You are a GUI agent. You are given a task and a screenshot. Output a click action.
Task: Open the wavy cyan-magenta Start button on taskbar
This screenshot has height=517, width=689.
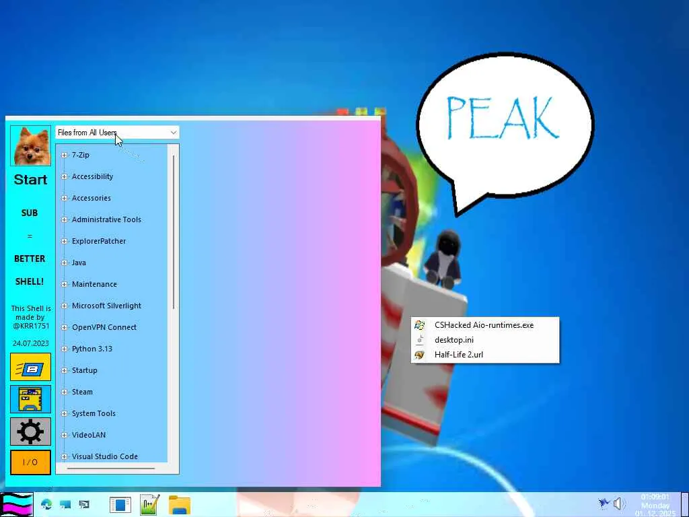coord(17,505)
